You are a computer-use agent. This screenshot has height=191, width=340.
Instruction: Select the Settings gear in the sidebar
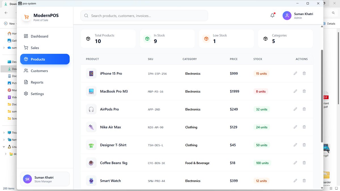26,94
